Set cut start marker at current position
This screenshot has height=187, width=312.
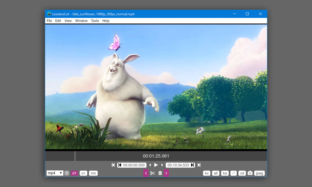[120, 165]
